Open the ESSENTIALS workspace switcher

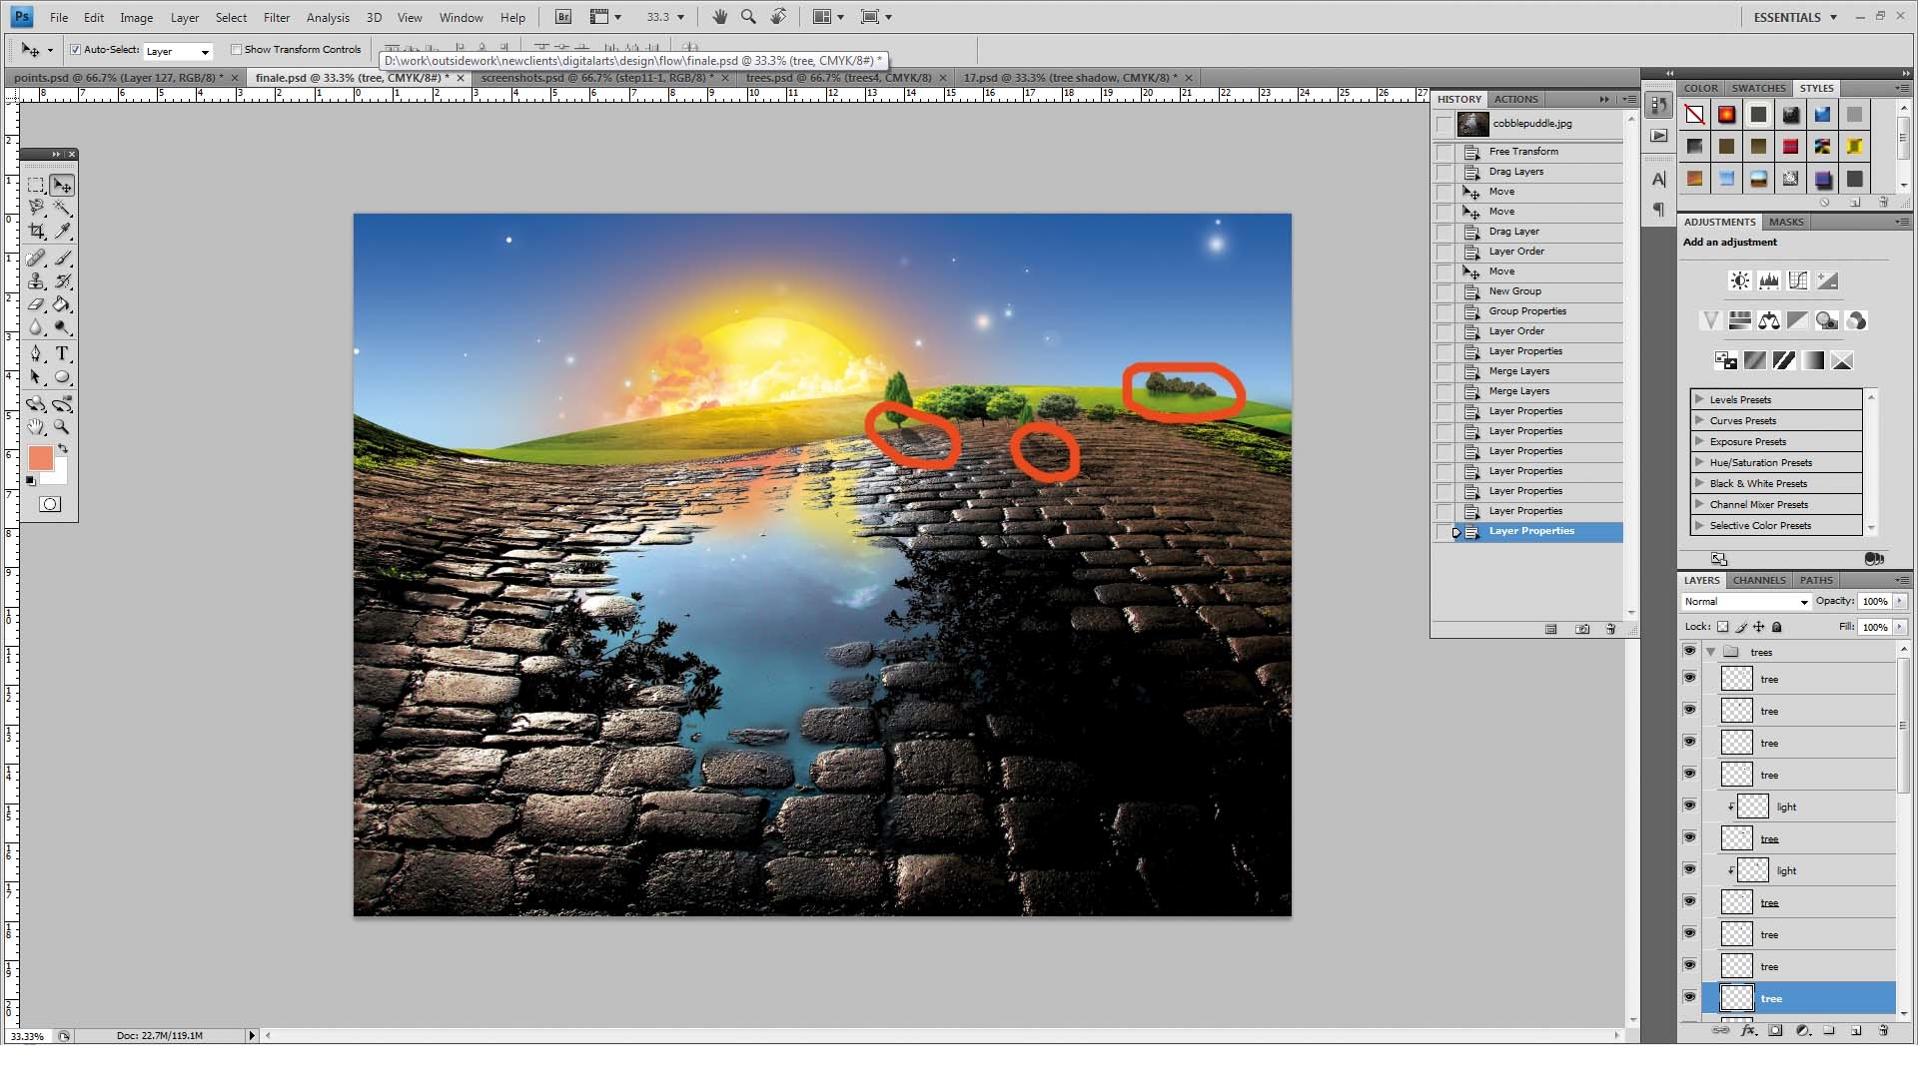coord(1795,17)
